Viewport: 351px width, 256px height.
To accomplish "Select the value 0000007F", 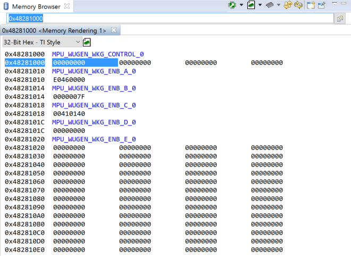I will point(69,97).
